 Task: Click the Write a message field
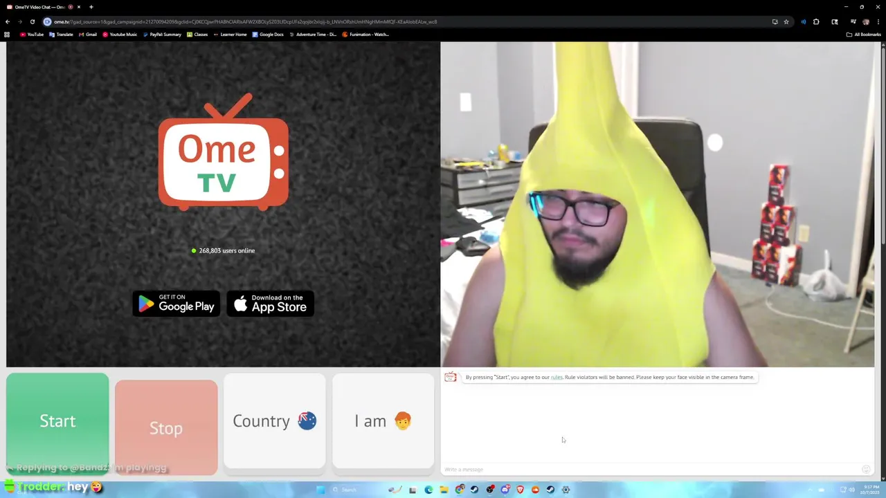pos(649,469)
